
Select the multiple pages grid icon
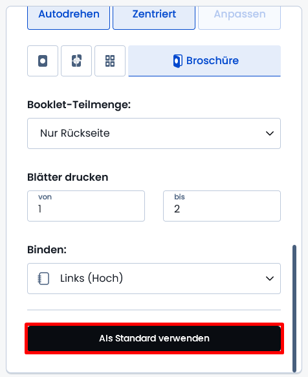pyautogui.click(x=110, y=61)
